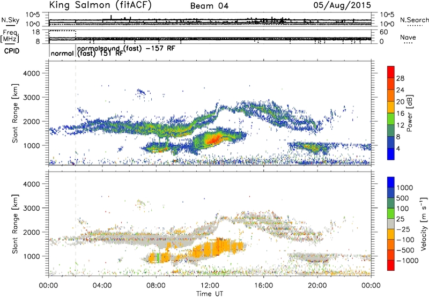Click the "CPID" row label
429x297 pixels.
[x=12, y=51]
